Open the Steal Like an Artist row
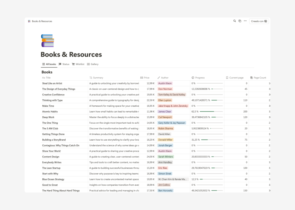 52,83
